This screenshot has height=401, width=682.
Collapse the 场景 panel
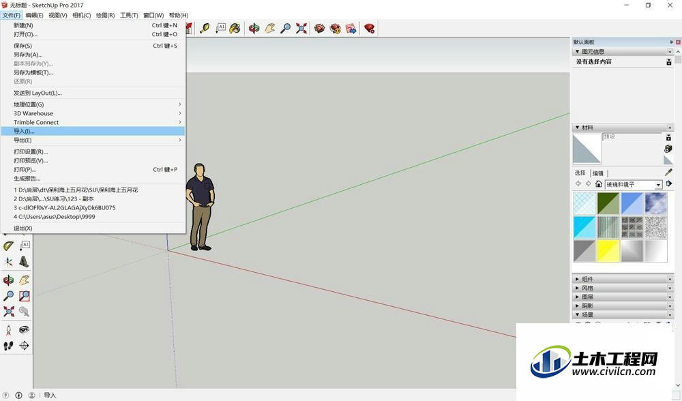pos(578,314)
